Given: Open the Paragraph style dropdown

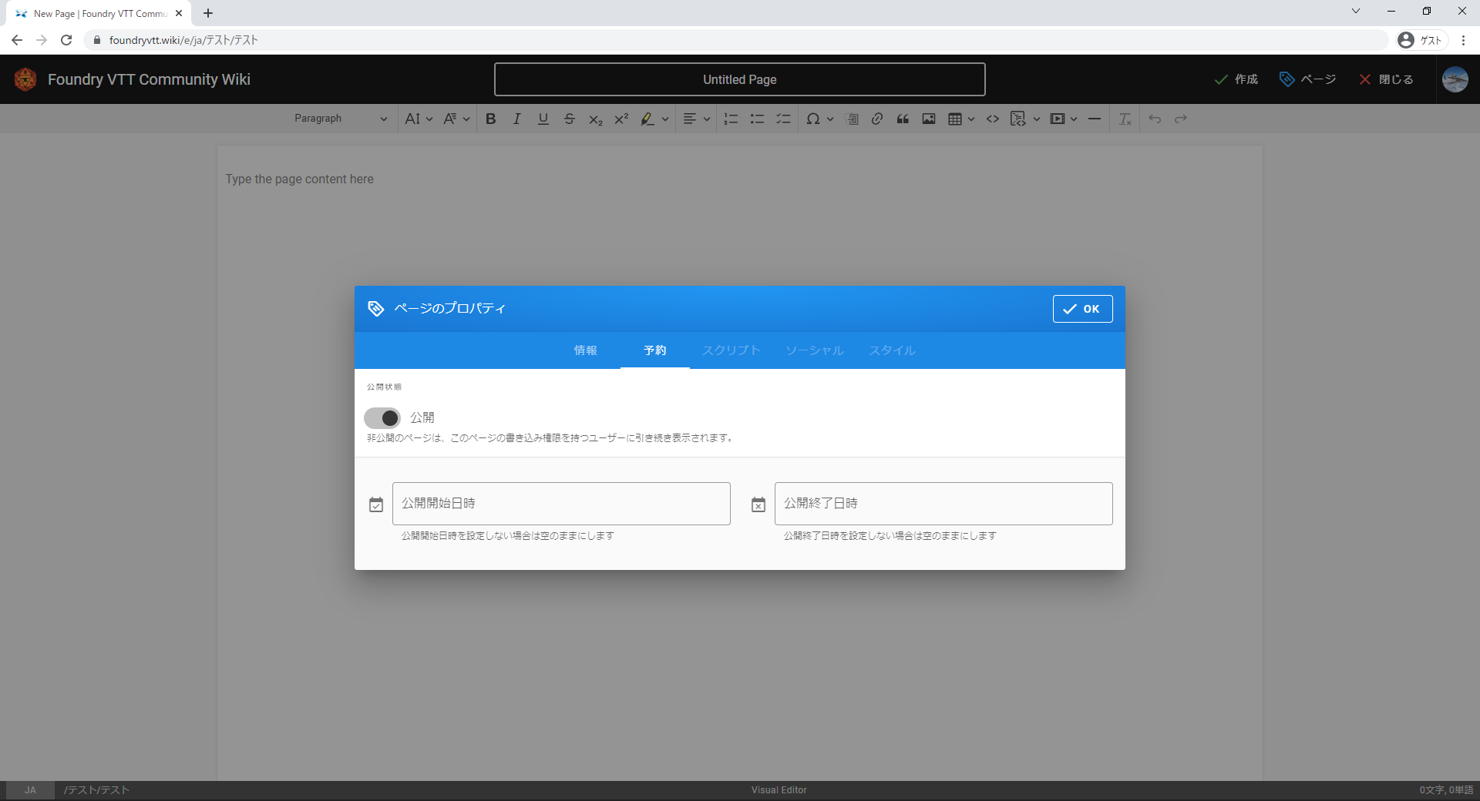Looking at the screenshot, I should [x=340, y=119].
